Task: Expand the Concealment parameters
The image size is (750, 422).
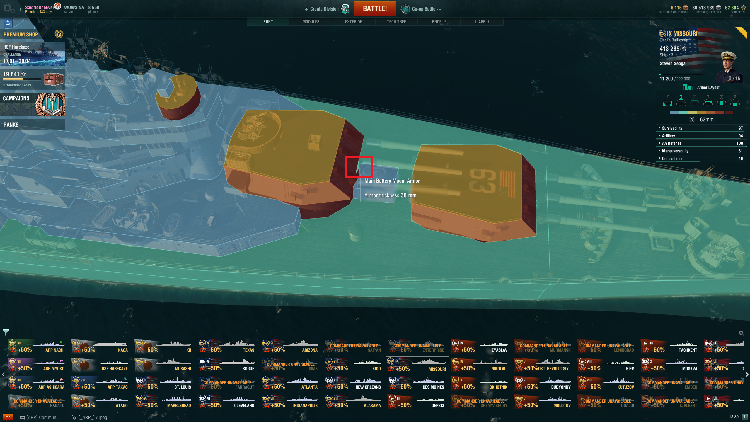Action: click(x=701, y=159)
